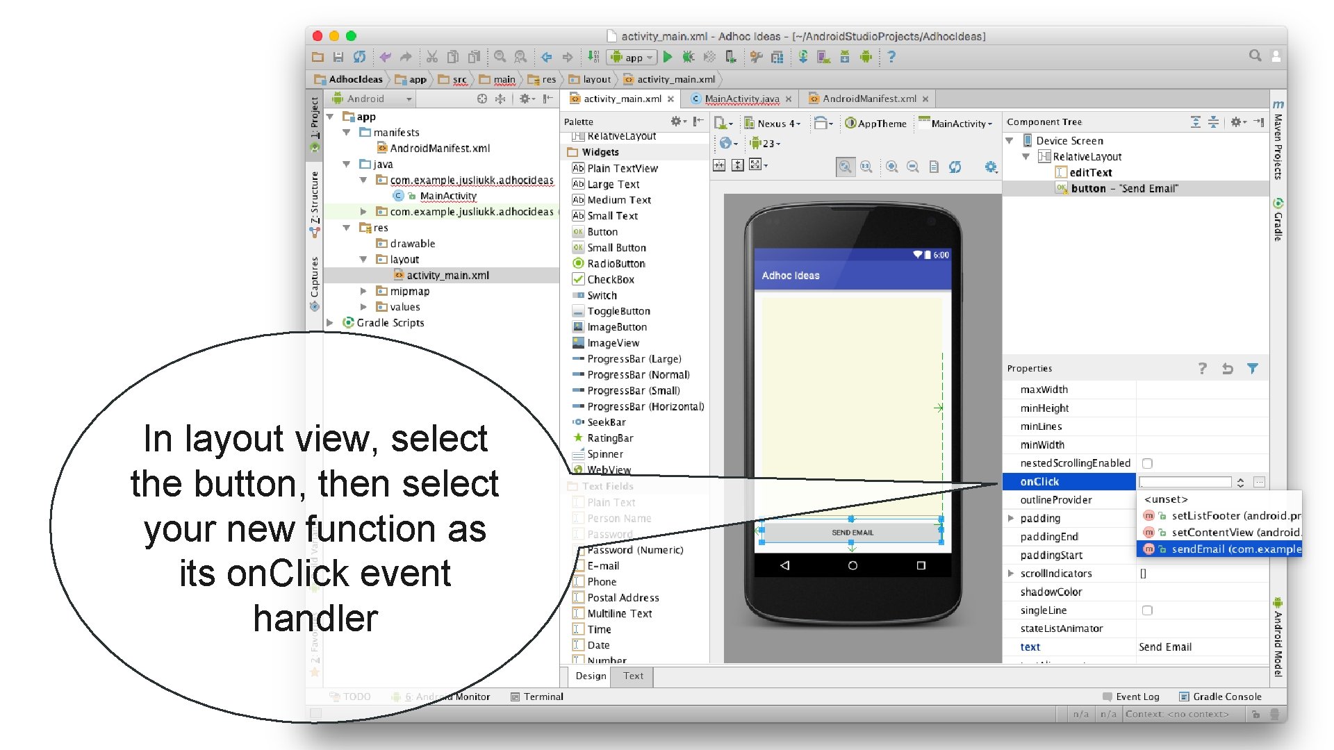1334x750 pixels.
Task: Click the onClick value input field
Action: point(1185,482)
